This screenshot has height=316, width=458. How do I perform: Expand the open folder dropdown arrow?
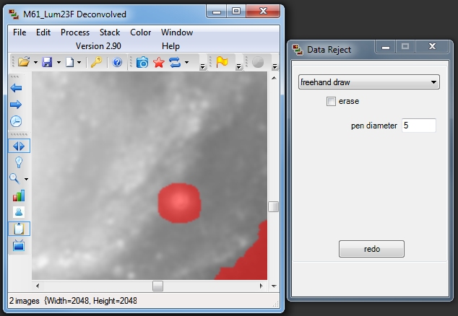click(x=35, y=63)
